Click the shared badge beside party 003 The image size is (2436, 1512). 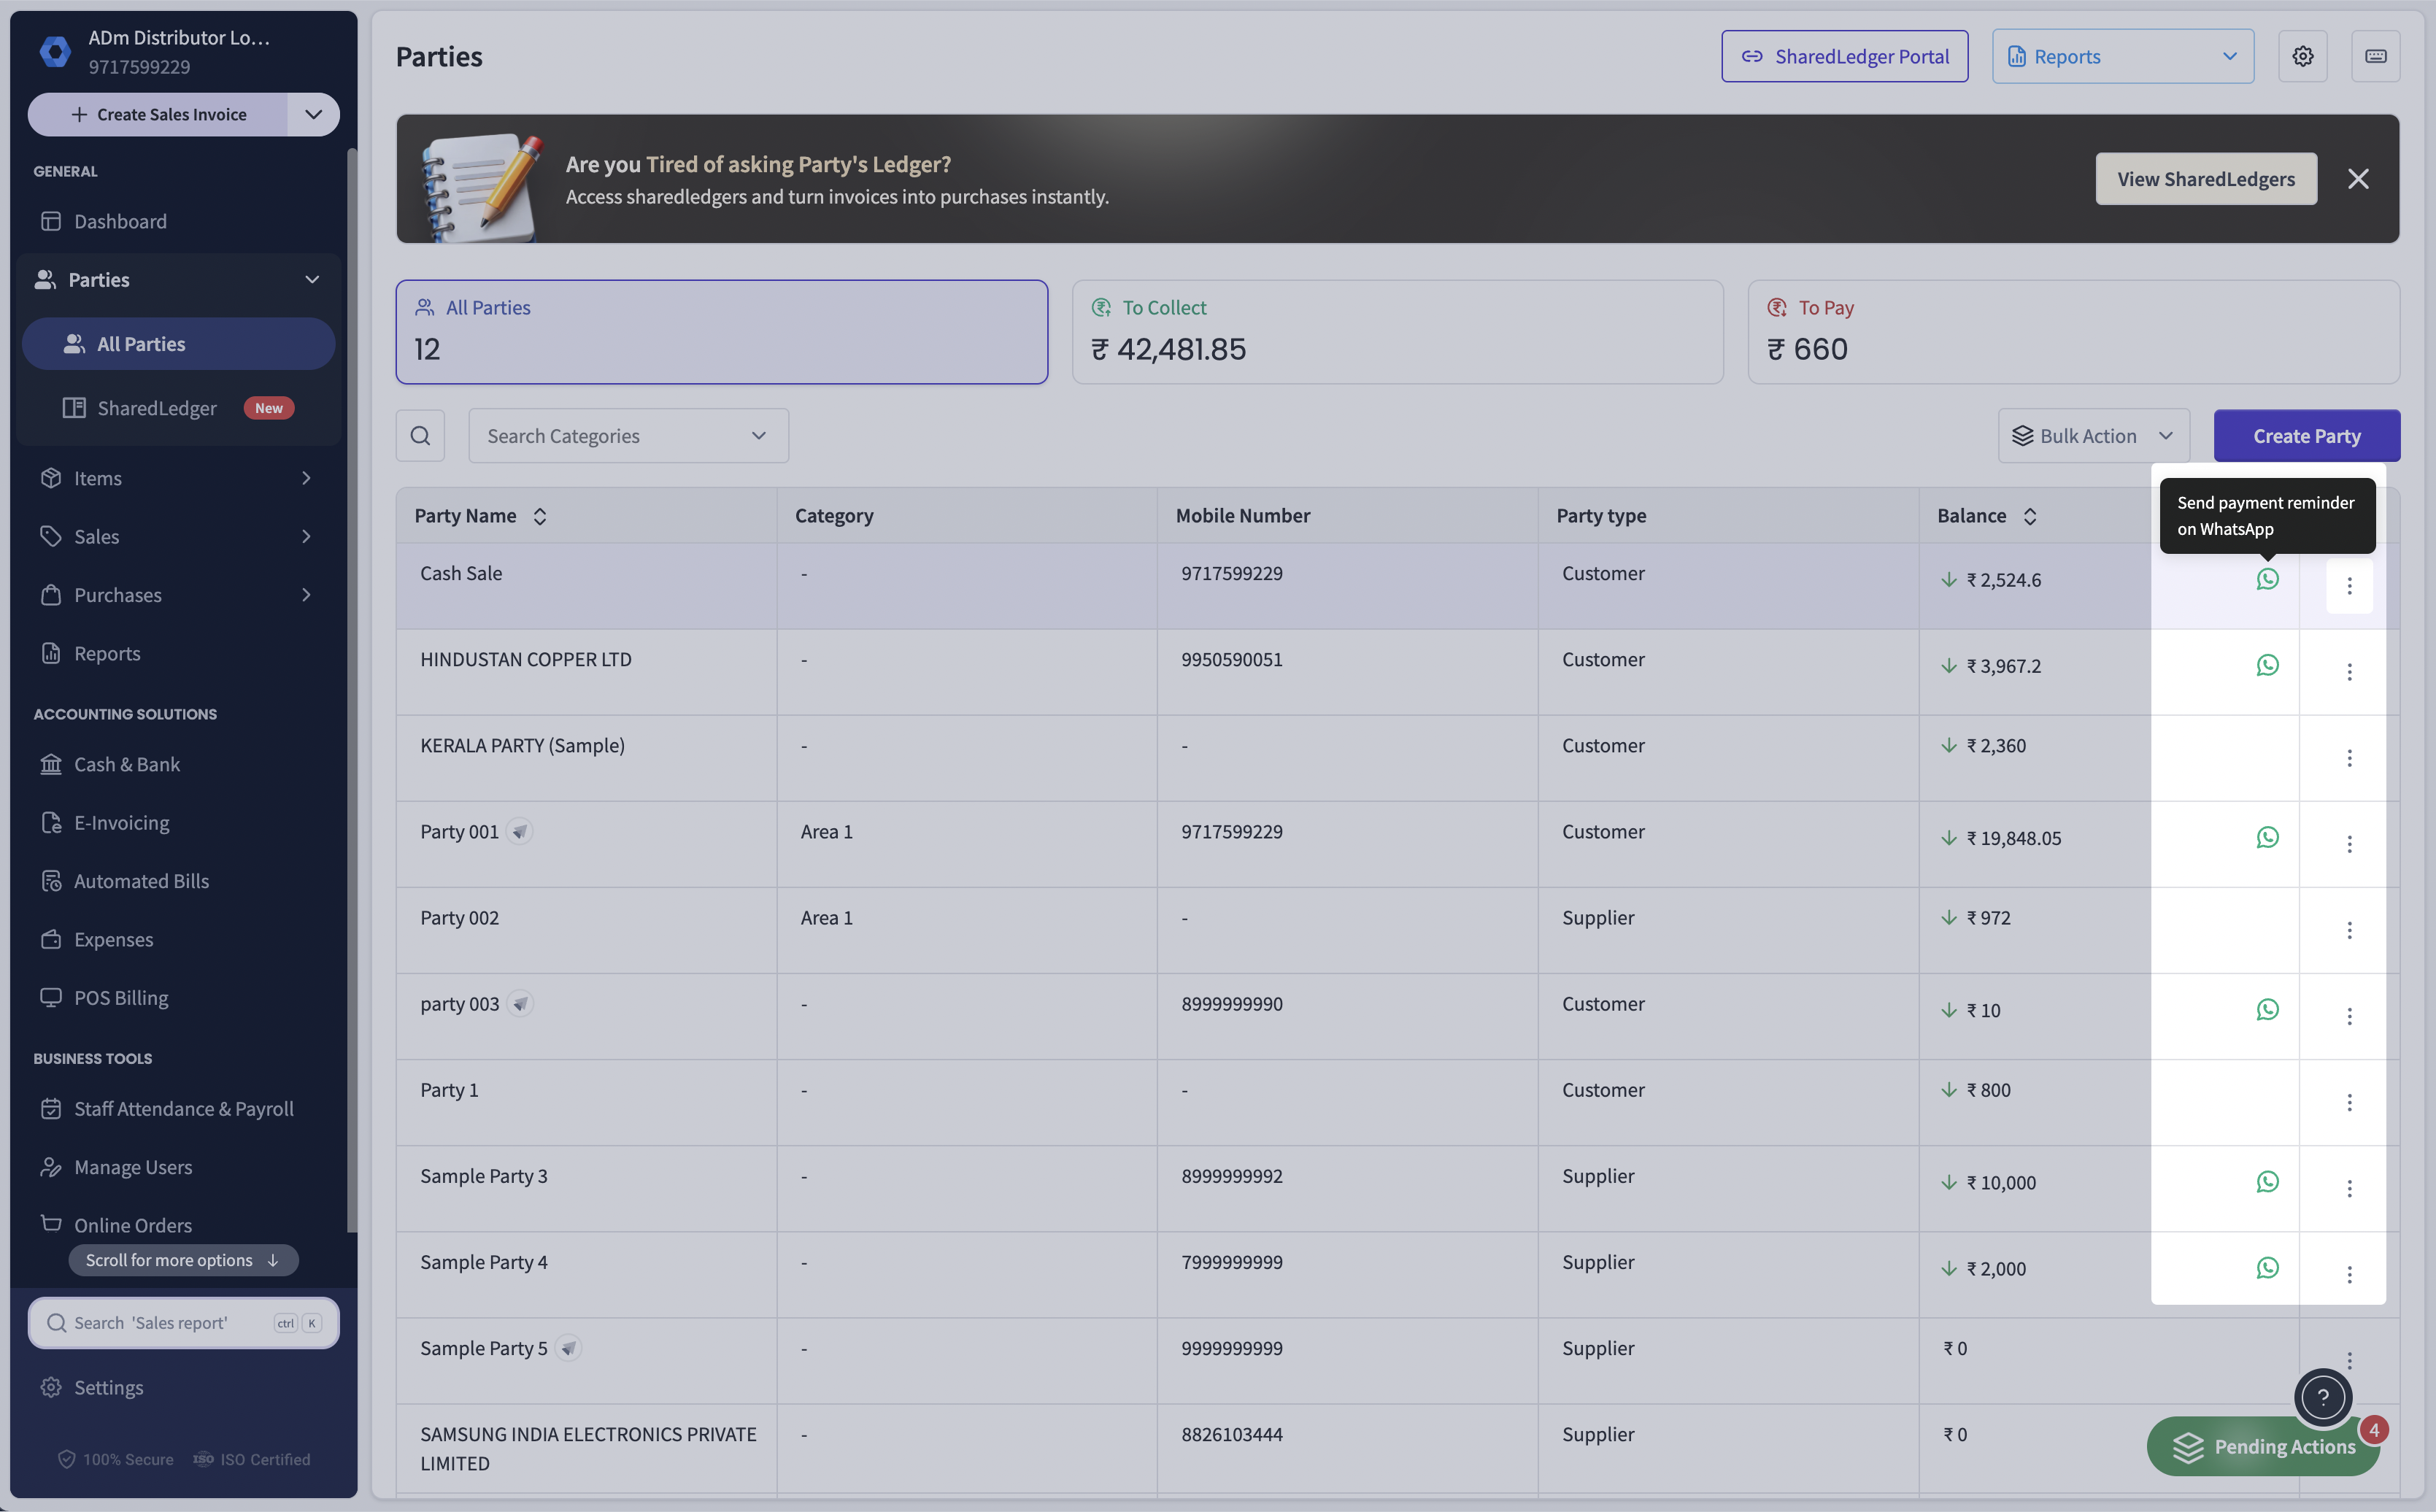coord(520,1003)
